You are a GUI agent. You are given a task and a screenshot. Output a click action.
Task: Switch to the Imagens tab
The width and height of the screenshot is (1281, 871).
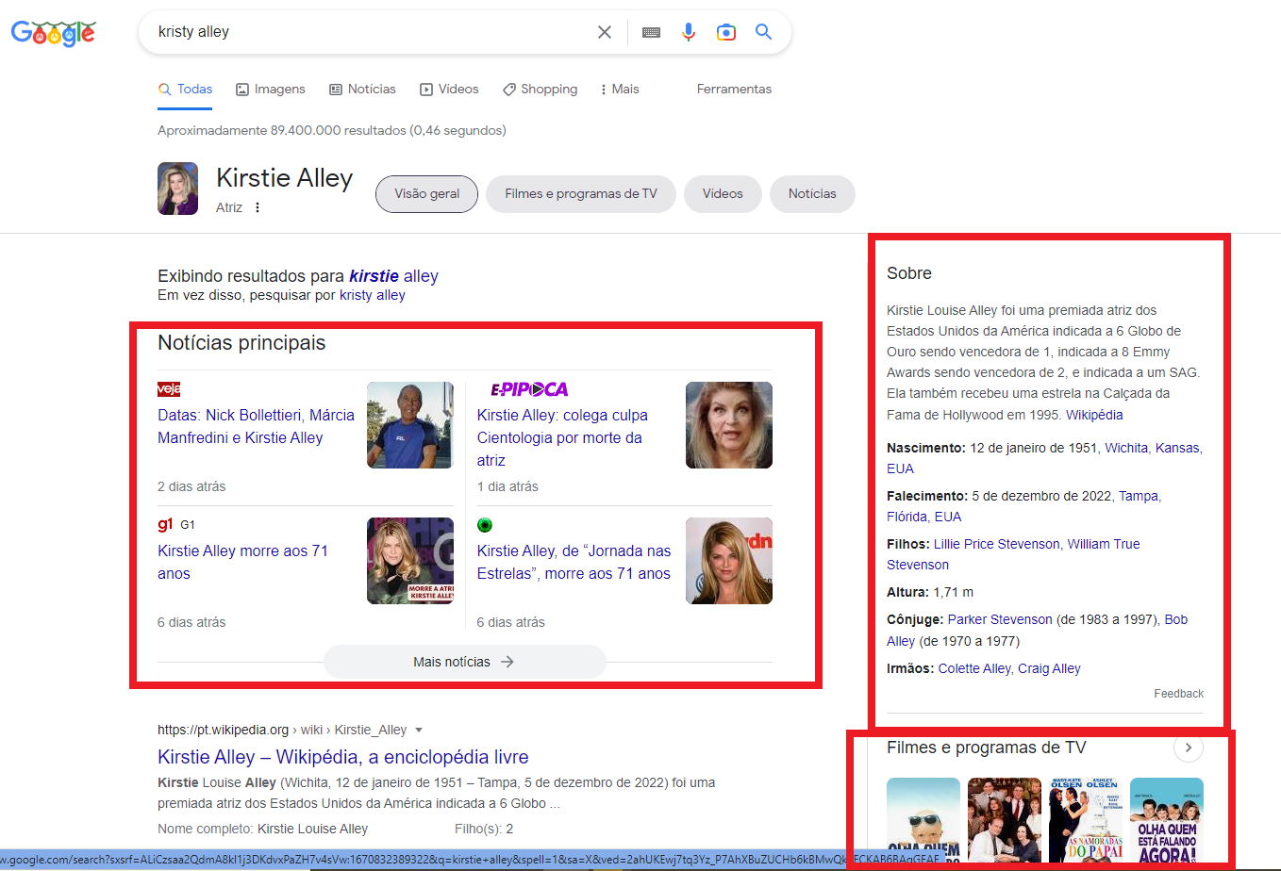(271, 89)
